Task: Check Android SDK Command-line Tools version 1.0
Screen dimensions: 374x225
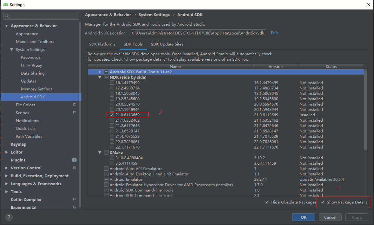Action: pyautogui.click(x=106, y=190)
